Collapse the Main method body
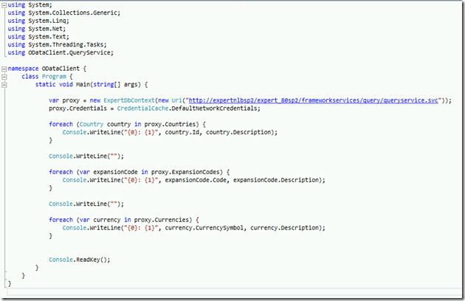This screenshot has height=301, width=465. tap(4, 84)
